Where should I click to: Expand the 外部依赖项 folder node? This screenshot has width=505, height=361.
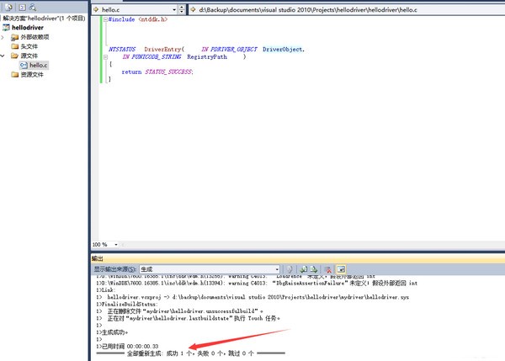4,37
